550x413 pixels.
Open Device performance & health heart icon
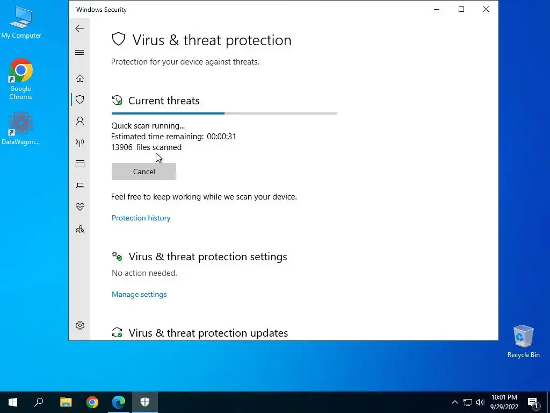click(x=80, y=207)
